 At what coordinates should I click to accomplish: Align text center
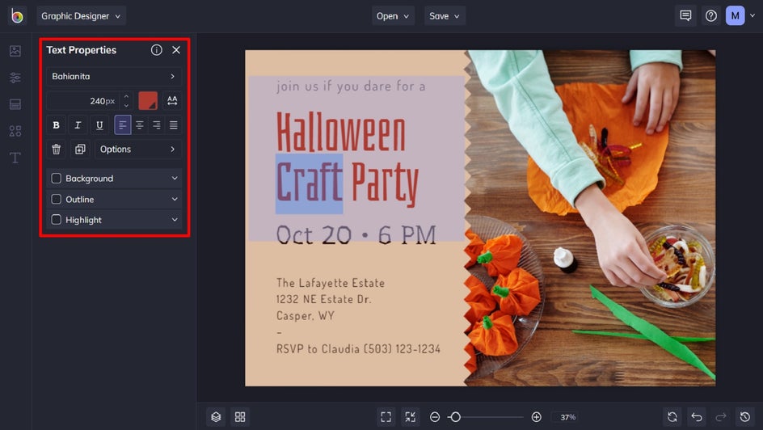(x=140, y=125)
